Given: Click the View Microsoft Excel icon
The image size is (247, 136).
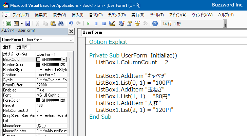Looking at the screenshot, I should pos(8,24).
